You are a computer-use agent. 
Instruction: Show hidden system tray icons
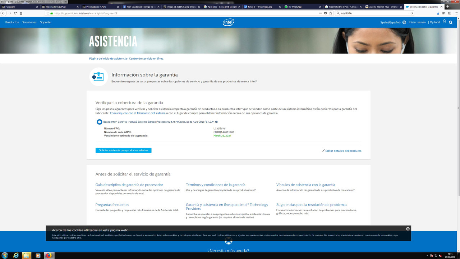[x=427, y=255]
